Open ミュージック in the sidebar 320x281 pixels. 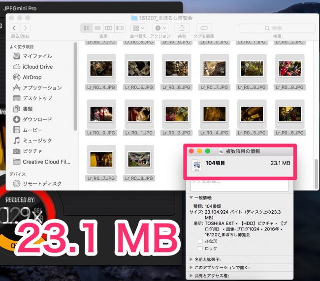[32, 140]
